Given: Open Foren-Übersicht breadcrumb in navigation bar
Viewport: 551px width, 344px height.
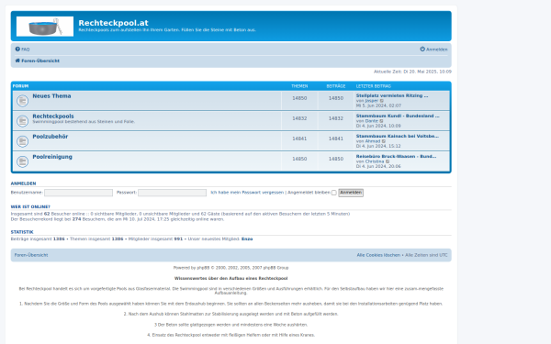Looking at the screenshot, I should point(40,61).
